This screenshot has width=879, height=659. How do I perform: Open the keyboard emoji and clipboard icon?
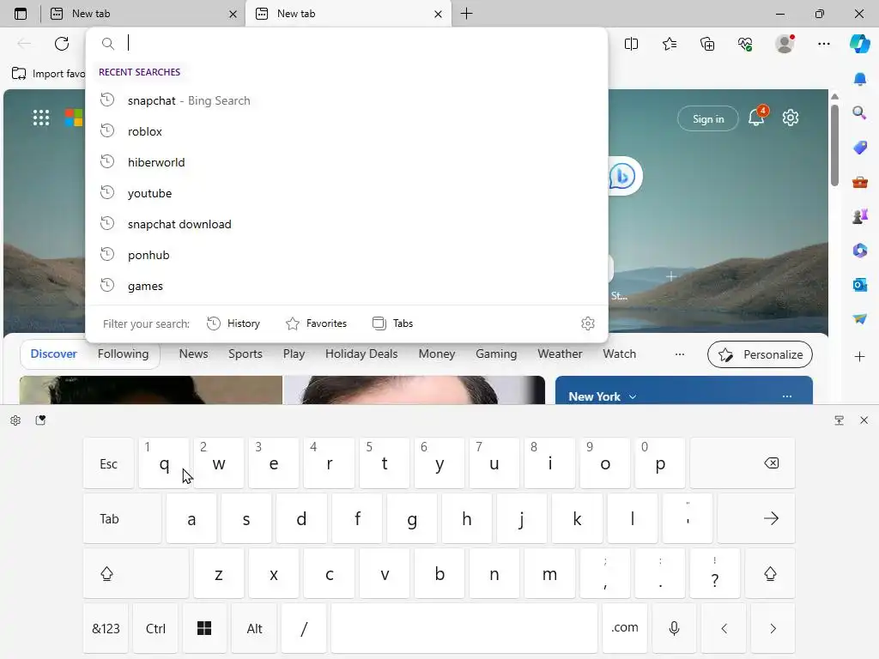(40, 420)
